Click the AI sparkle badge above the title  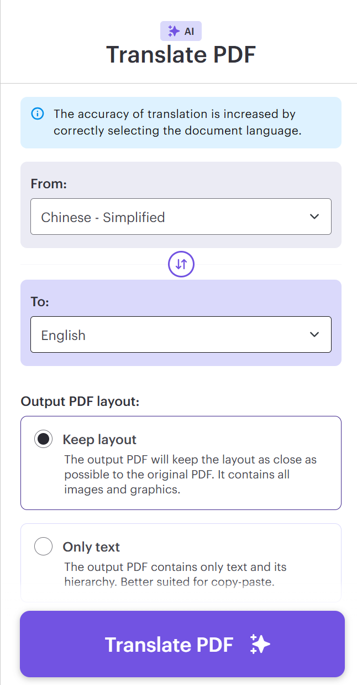pos(181,32)
